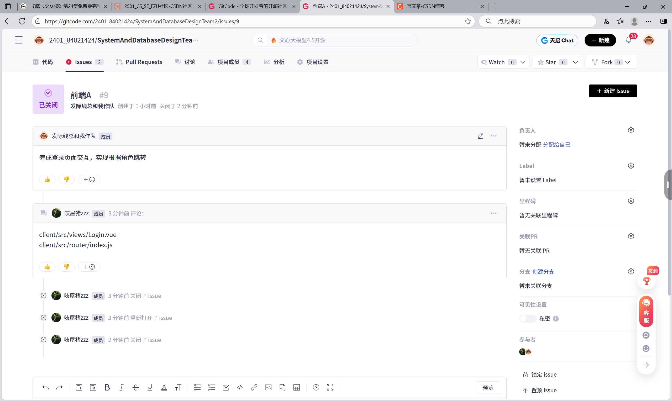Expand the Star dropdown arrow

(575, 62)
